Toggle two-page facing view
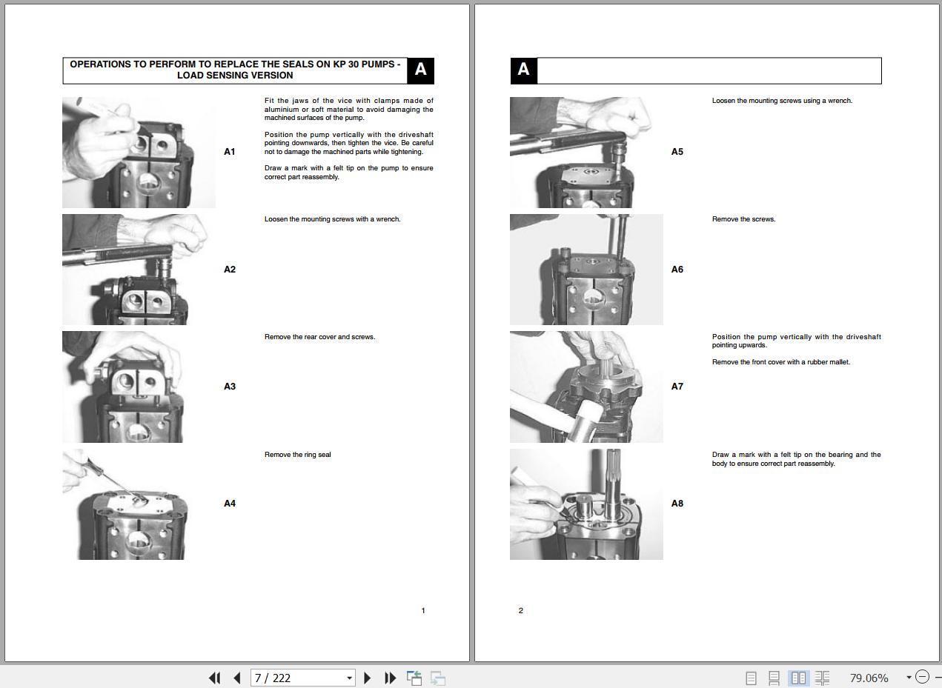 click(x=798, y=678)
